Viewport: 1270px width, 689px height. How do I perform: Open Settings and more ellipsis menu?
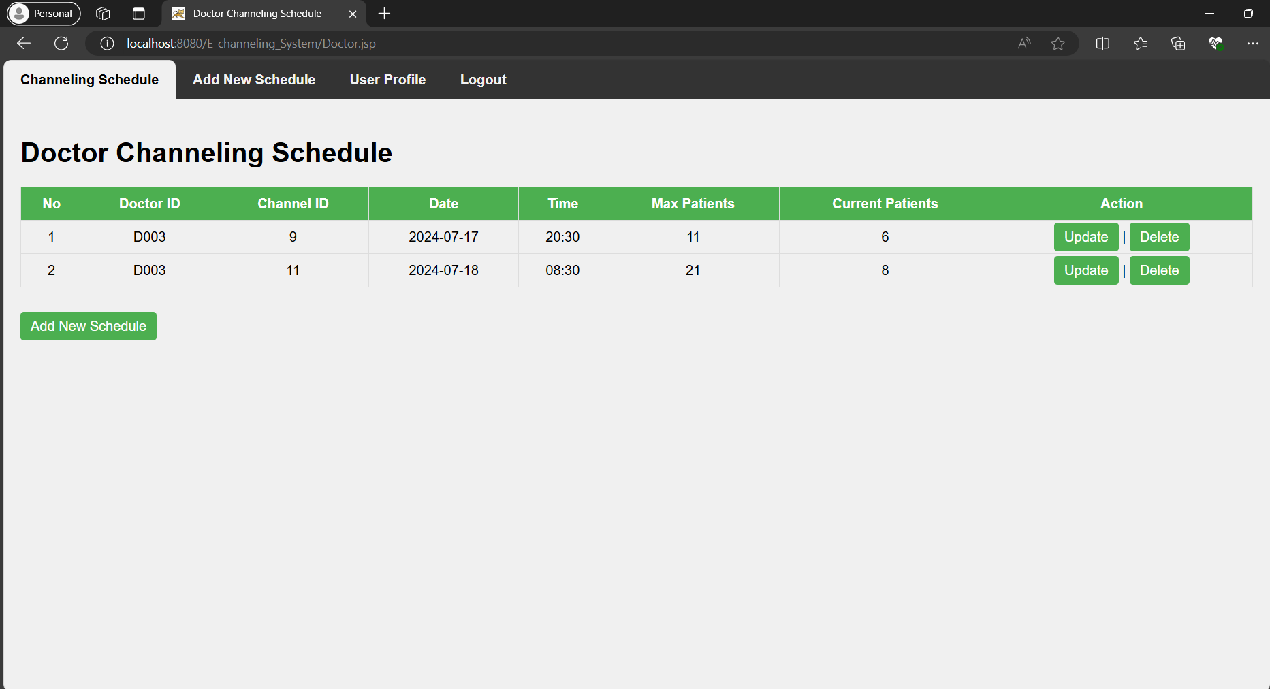click(x=1253, y=44)
